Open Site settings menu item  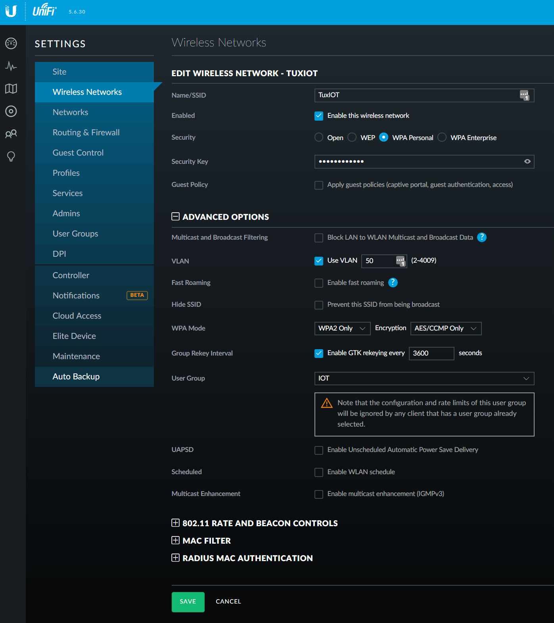(x=94, y=72)
